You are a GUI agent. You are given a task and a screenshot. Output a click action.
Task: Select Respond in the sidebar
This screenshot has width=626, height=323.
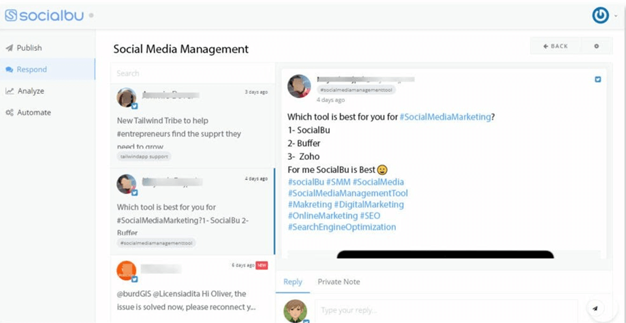pos(48,69)
